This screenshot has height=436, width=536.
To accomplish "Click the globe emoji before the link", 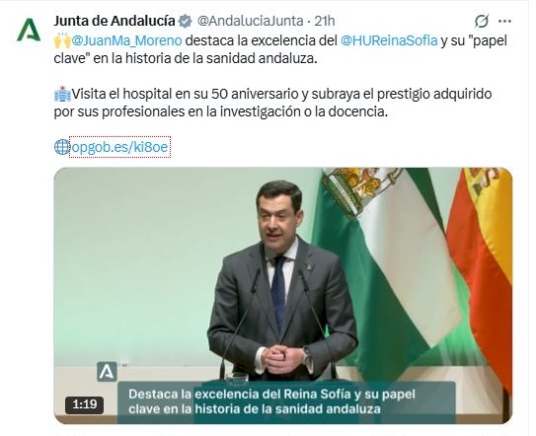I will click(62, 147).
